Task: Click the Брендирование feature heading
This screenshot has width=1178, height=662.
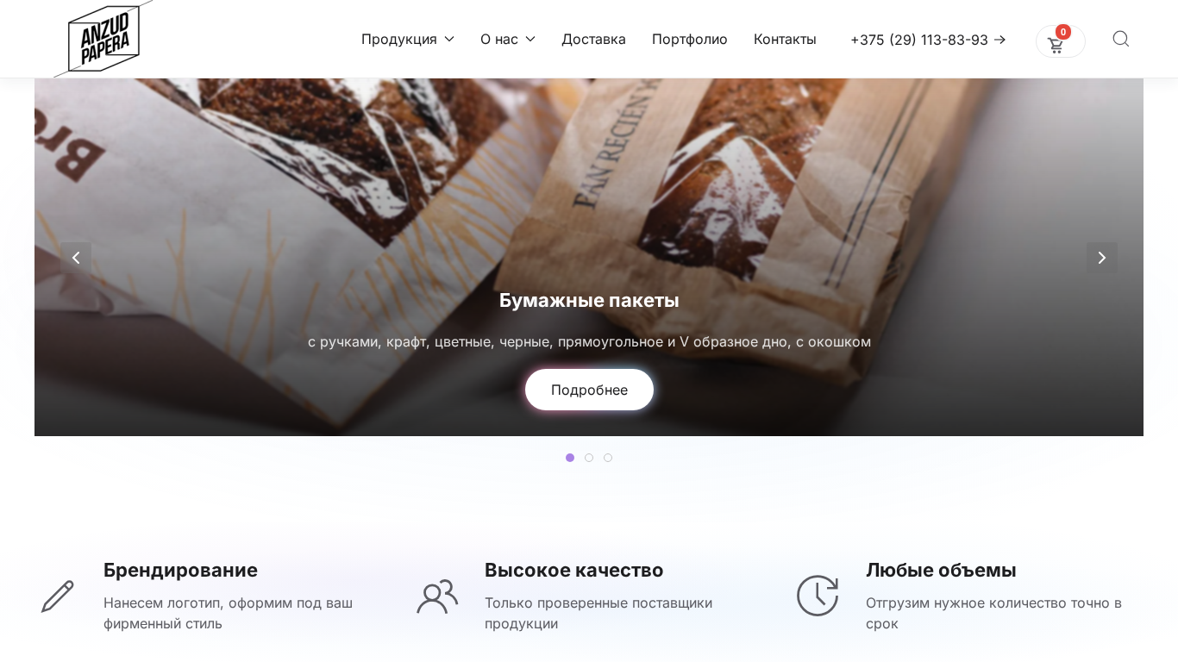Action: pos(180,570)
